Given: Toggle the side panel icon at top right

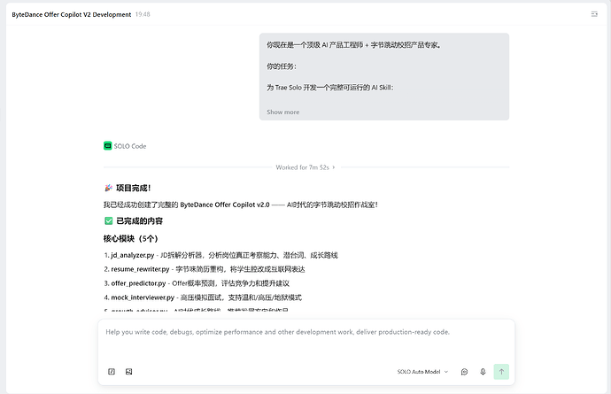Looking at the screenshot, I should coord(594,14).
